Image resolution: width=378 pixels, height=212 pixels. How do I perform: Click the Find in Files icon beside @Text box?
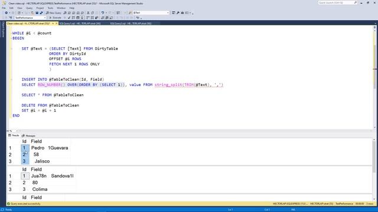[130, 13]
